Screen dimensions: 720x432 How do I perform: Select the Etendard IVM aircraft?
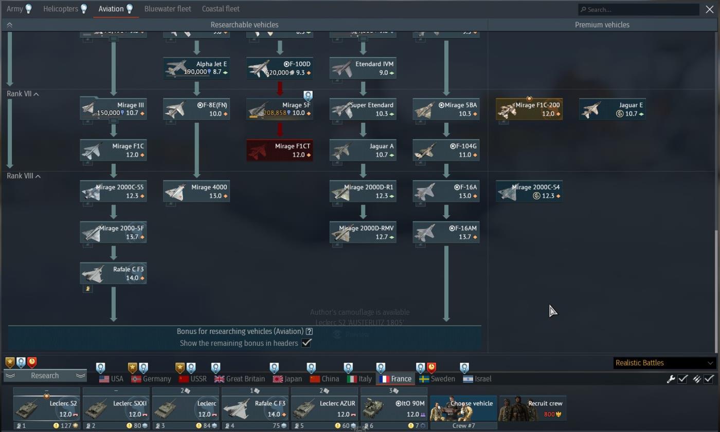click(x=363, y=68)
